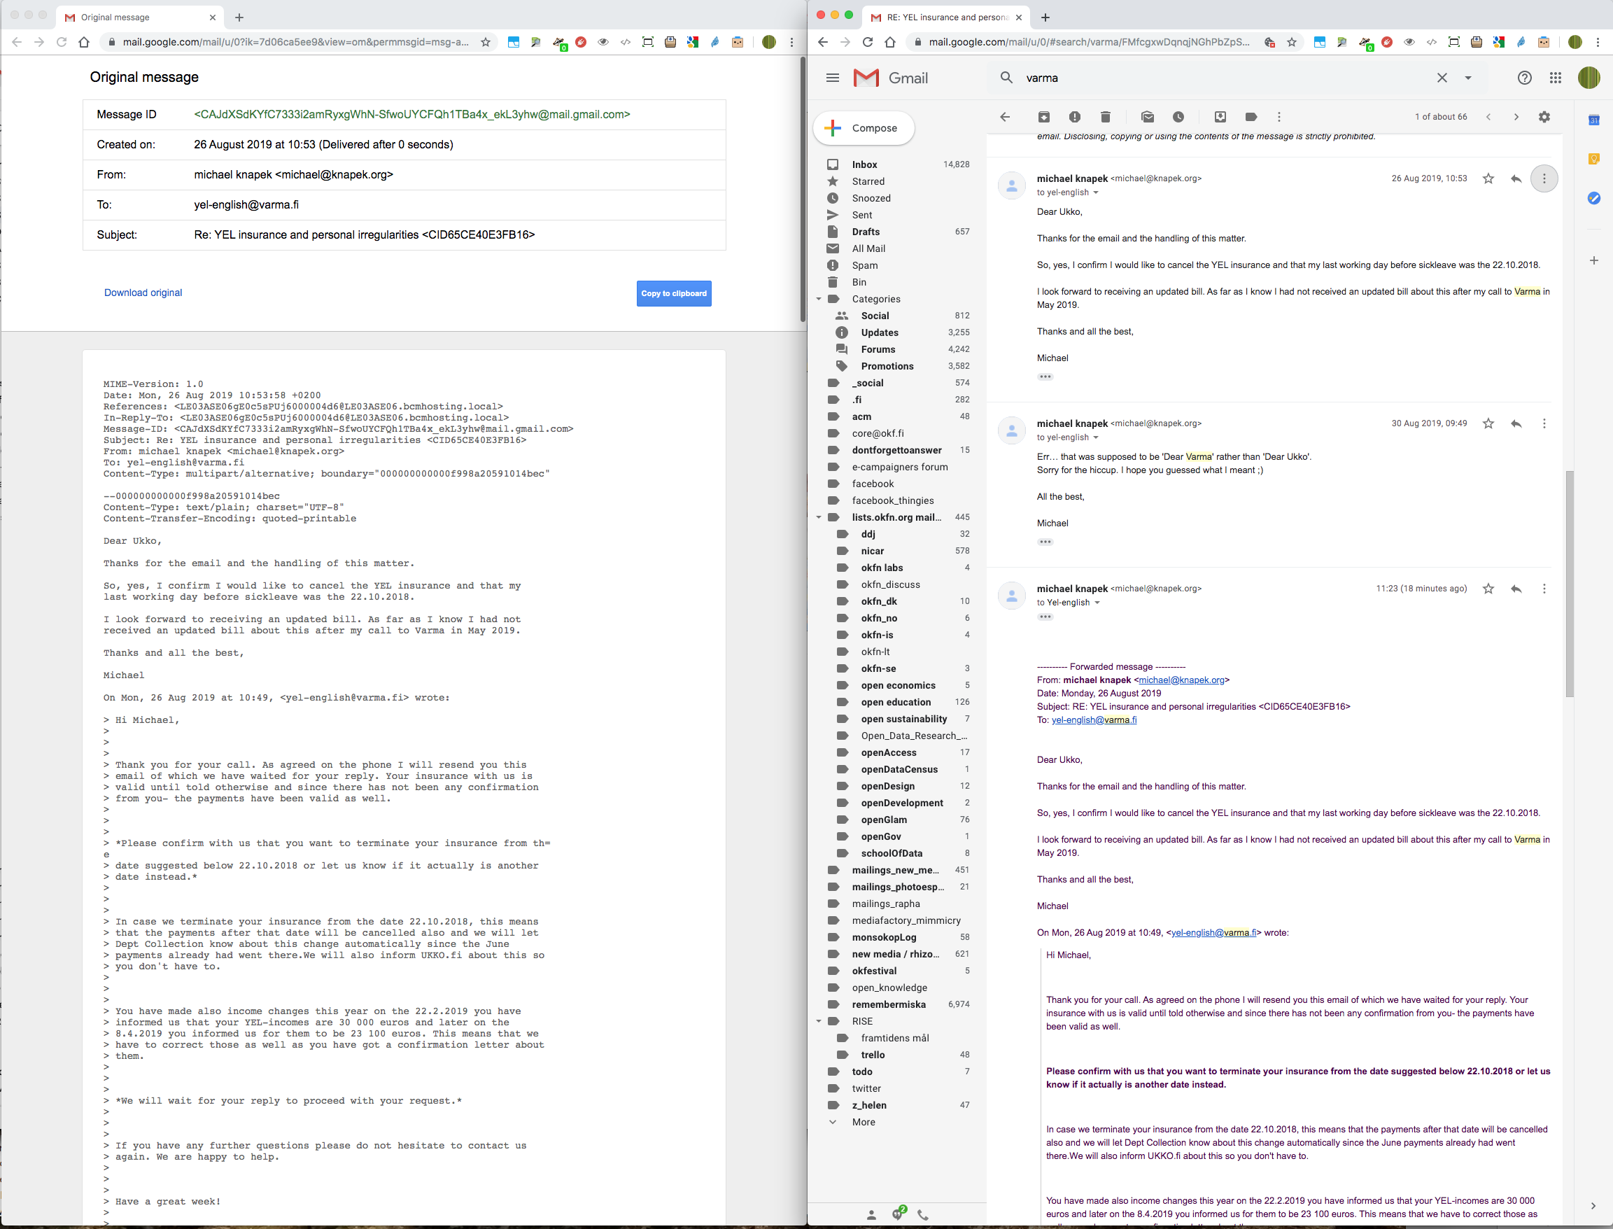Image resolution: width=1613 pixels, height=1229 pixels.
Task: Click Copy to clipboard button
Action: point(674,293)
